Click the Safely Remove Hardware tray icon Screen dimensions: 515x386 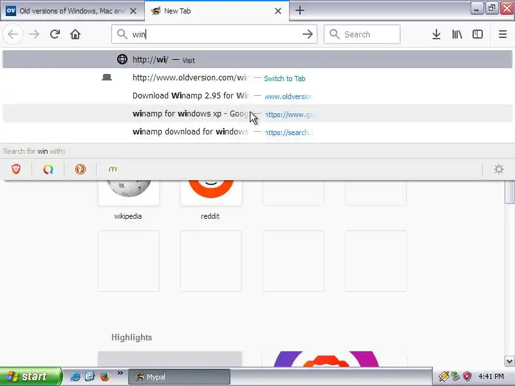455,376
